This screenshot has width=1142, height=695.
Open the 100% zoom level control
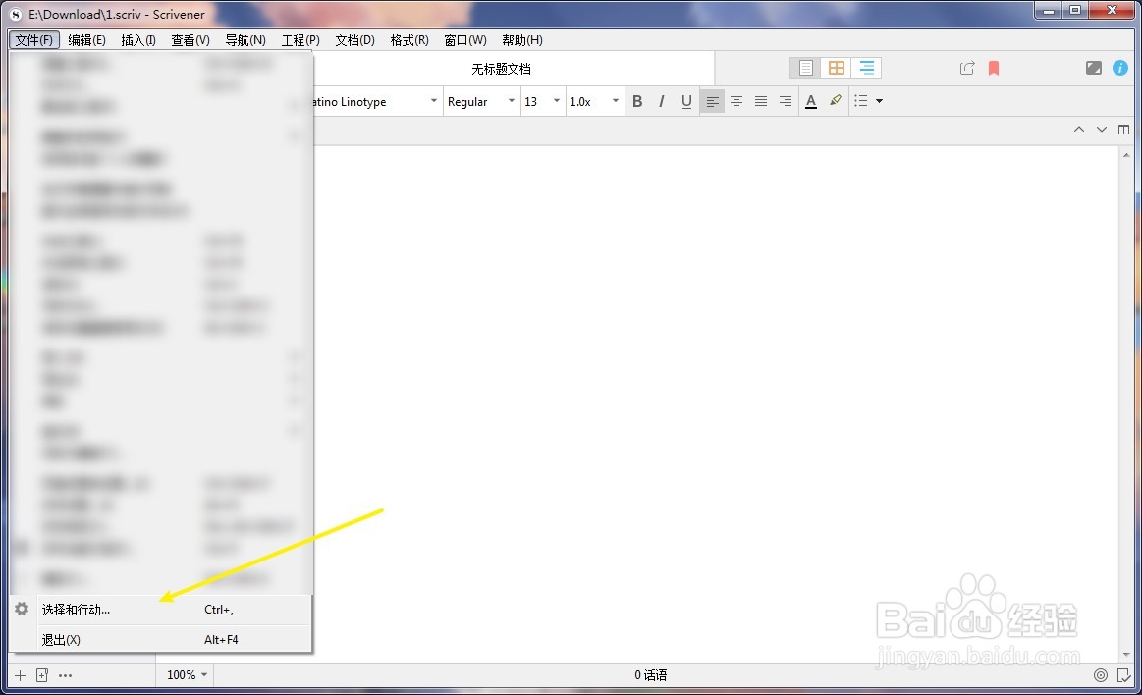[x=185, y=674]
